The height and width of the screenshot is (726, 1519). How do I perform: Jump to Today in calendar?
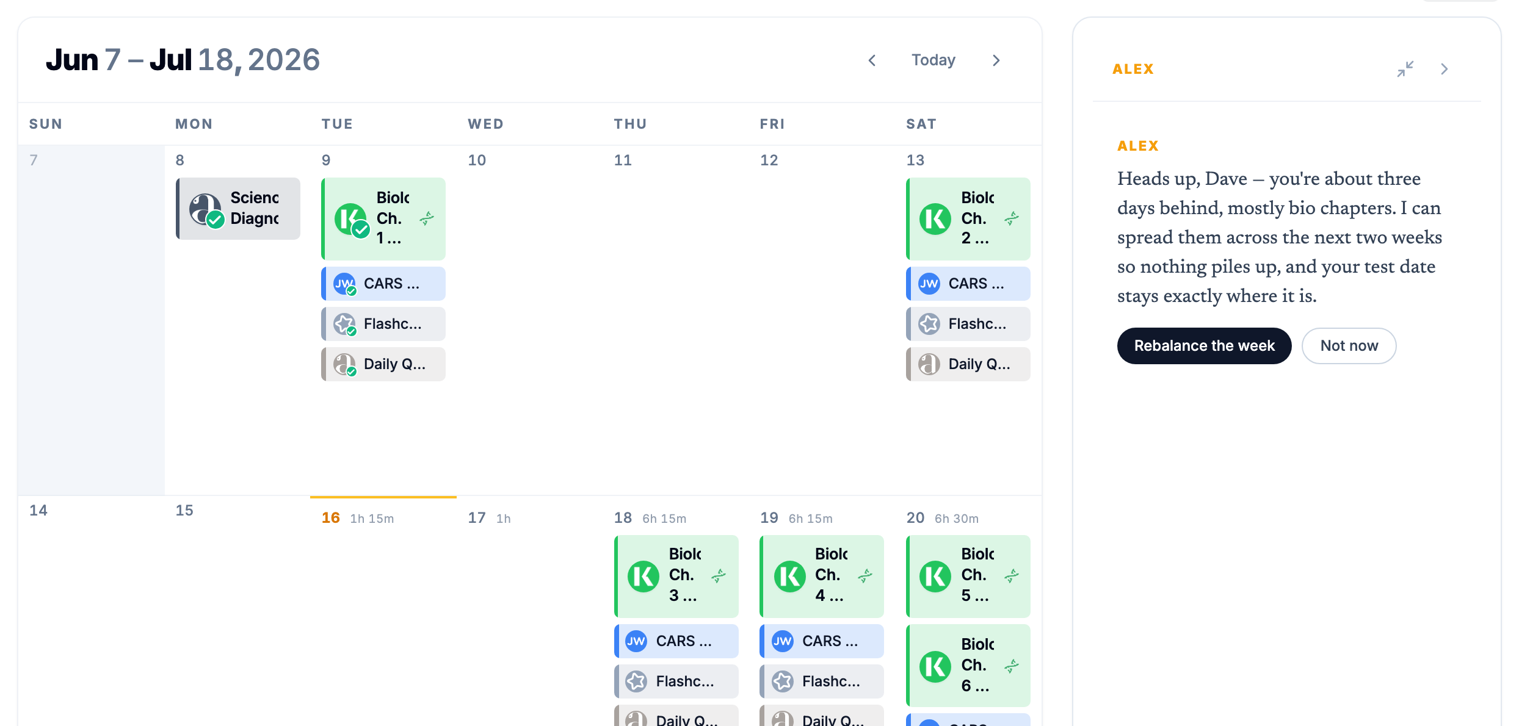934,60
